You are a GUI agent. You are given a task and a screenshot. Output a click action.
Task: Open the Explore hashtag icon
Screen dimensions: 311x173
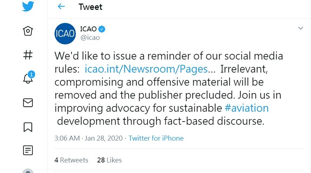pyautogui.click(x=28, y=55)
